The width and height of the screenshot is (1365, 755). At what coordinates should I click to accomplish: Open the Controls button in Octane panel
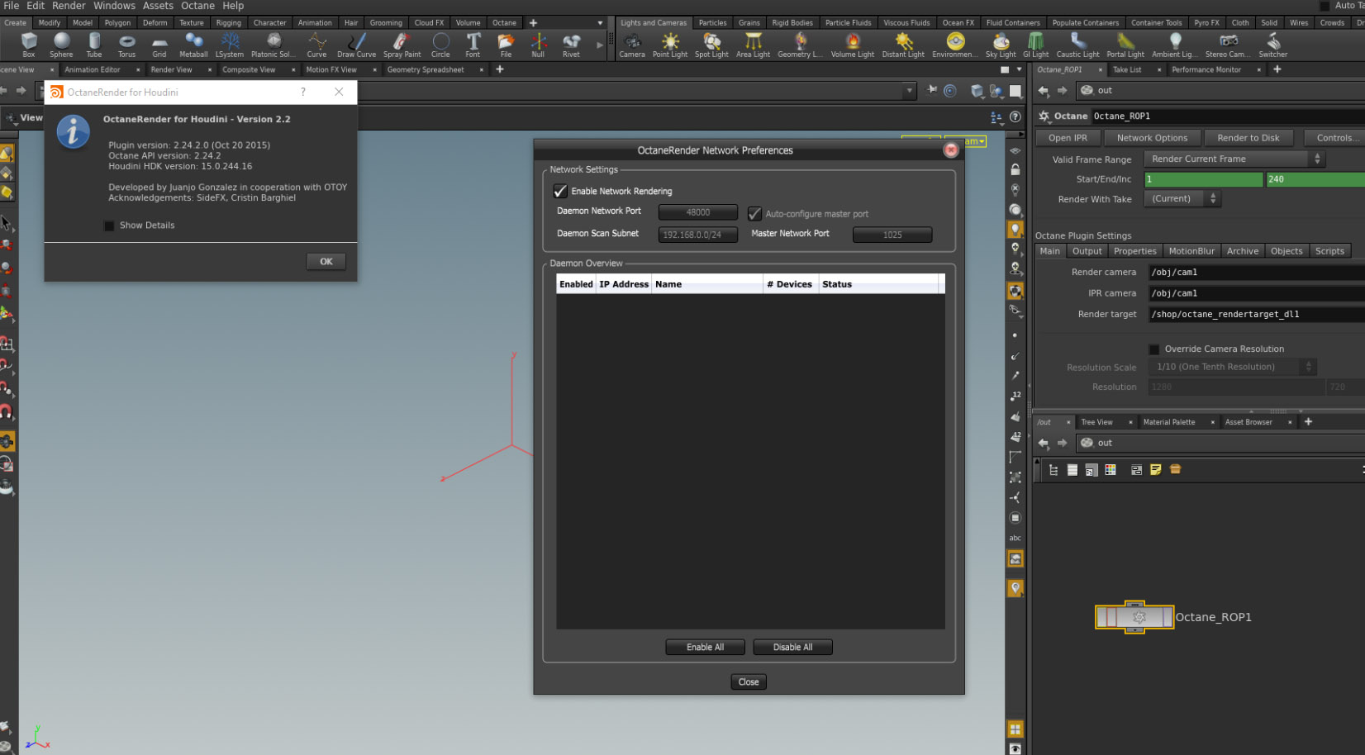coord(1334,138)
